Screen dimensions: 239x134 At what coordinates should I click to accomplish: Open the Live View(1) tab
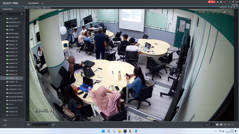coord(33,3)
